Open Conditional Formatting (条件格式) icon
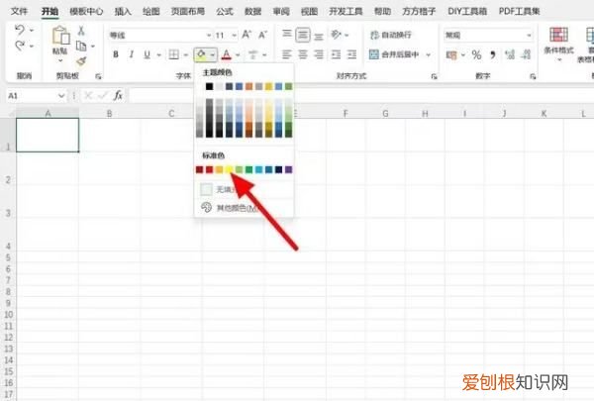This screenshot has width=594, height=401. [558, 35]
